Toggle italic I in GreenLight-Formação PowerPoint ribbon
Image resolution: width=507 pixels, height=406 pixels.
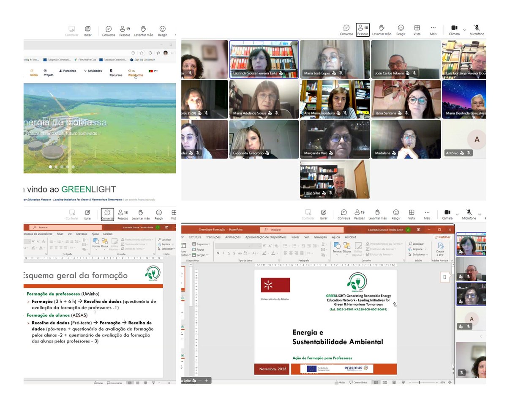(224, 253)
